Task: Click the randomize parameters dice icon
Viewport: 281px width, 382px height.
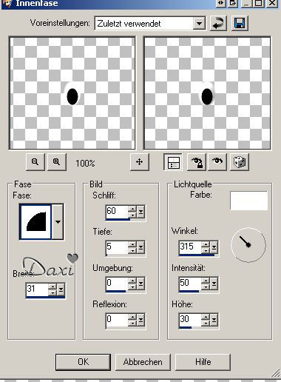Action: point(240,162)
